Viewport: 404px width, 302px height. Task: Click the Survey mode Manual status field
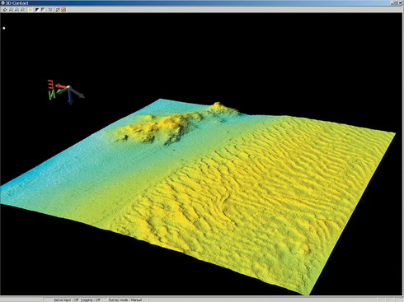tap(125, 300)
